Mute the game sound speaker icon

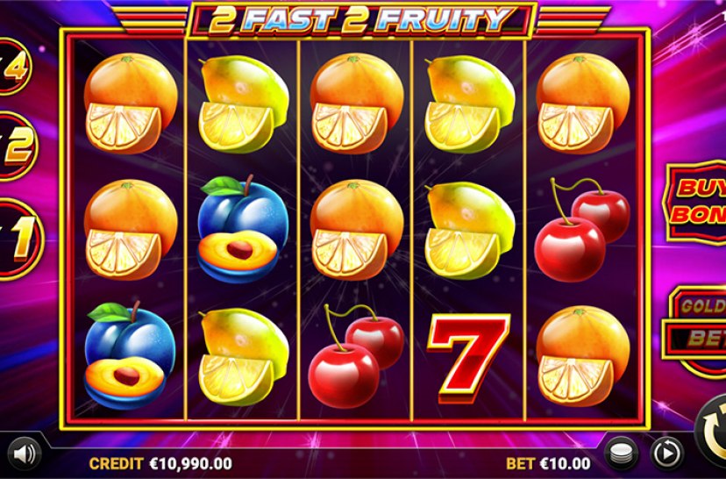point(25,454)
